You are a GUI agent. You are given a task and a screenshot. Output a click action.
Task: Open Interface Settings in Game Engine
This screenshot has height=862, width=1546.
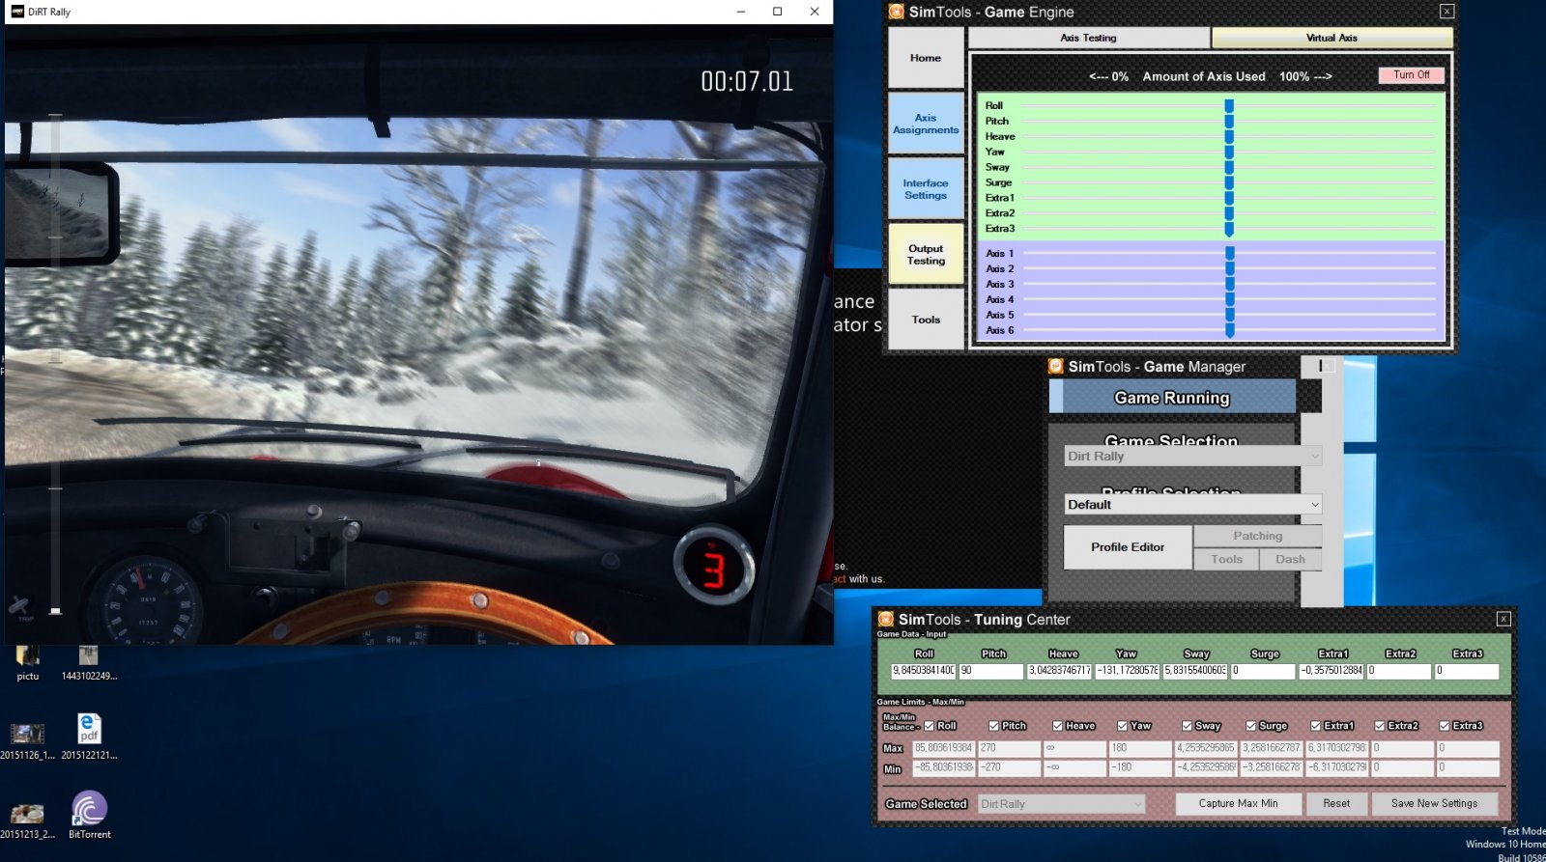[926, 189]
